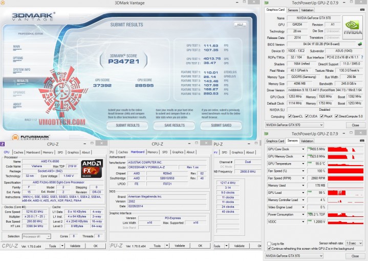368x261 pixels.
Task: Toggle the PhysX checkbox
Action: click(x=322, y=116)
